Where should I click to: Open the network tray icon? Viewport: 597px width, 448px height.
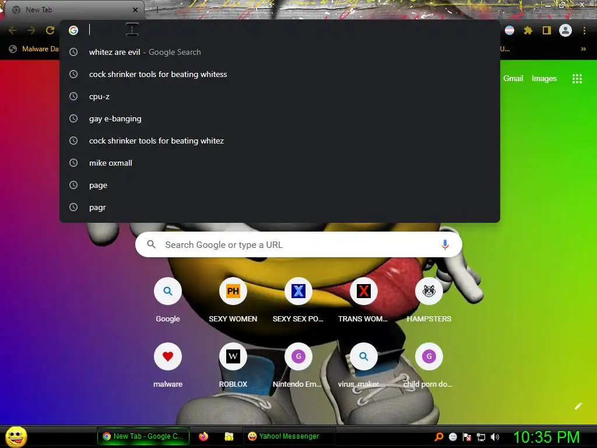(x=481, y=437)
